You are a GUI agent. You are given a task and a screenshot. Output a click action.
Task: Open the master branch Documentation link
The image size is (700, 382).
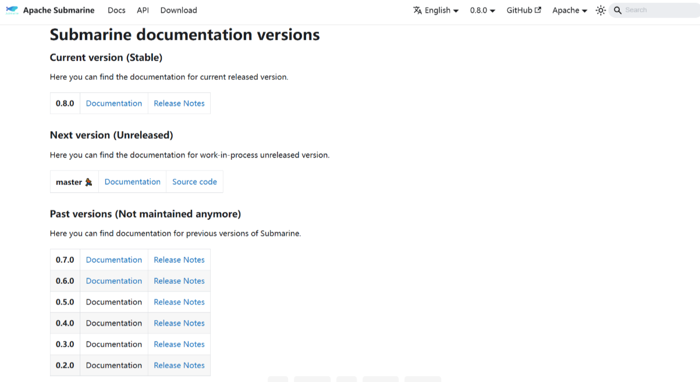133,182
